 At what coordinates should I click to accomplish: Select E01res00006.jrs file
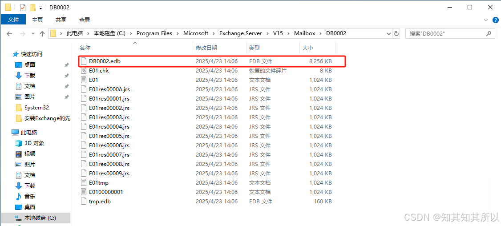coord(109,145)
